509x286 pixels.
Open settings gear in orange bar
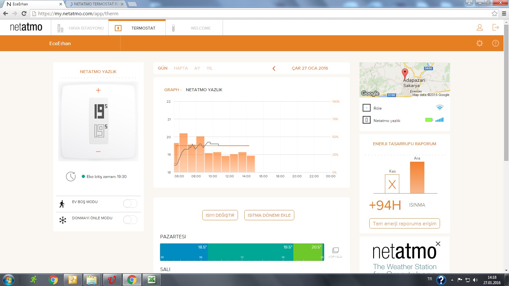click(x=479, y=43)
